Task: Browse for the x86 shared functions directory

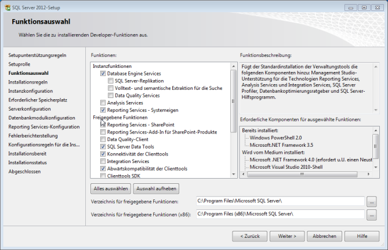Action: click(372, 214)
